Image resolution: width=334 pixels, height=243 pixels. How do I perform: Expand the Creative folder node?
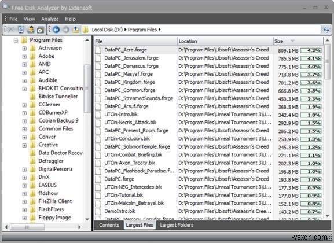pyautogui.click(x=24, y=145)
